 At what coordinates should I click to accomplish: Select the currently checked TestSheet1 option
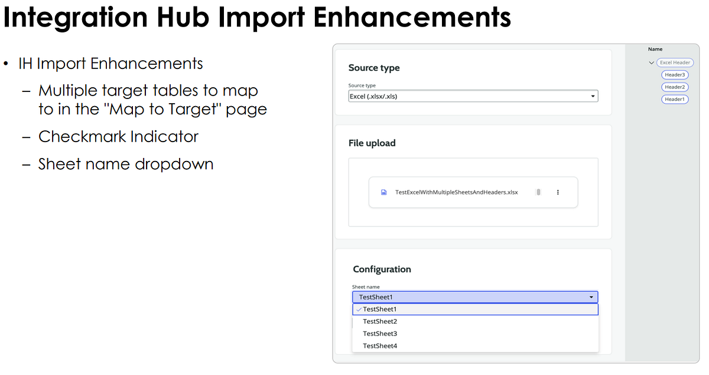(381, 308)
